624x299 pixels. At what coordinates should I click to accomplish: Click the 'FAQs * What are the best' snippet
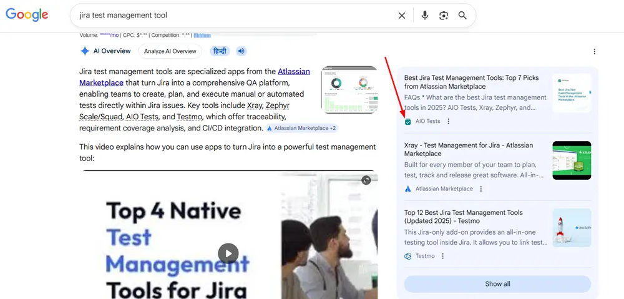pos(475,102)
